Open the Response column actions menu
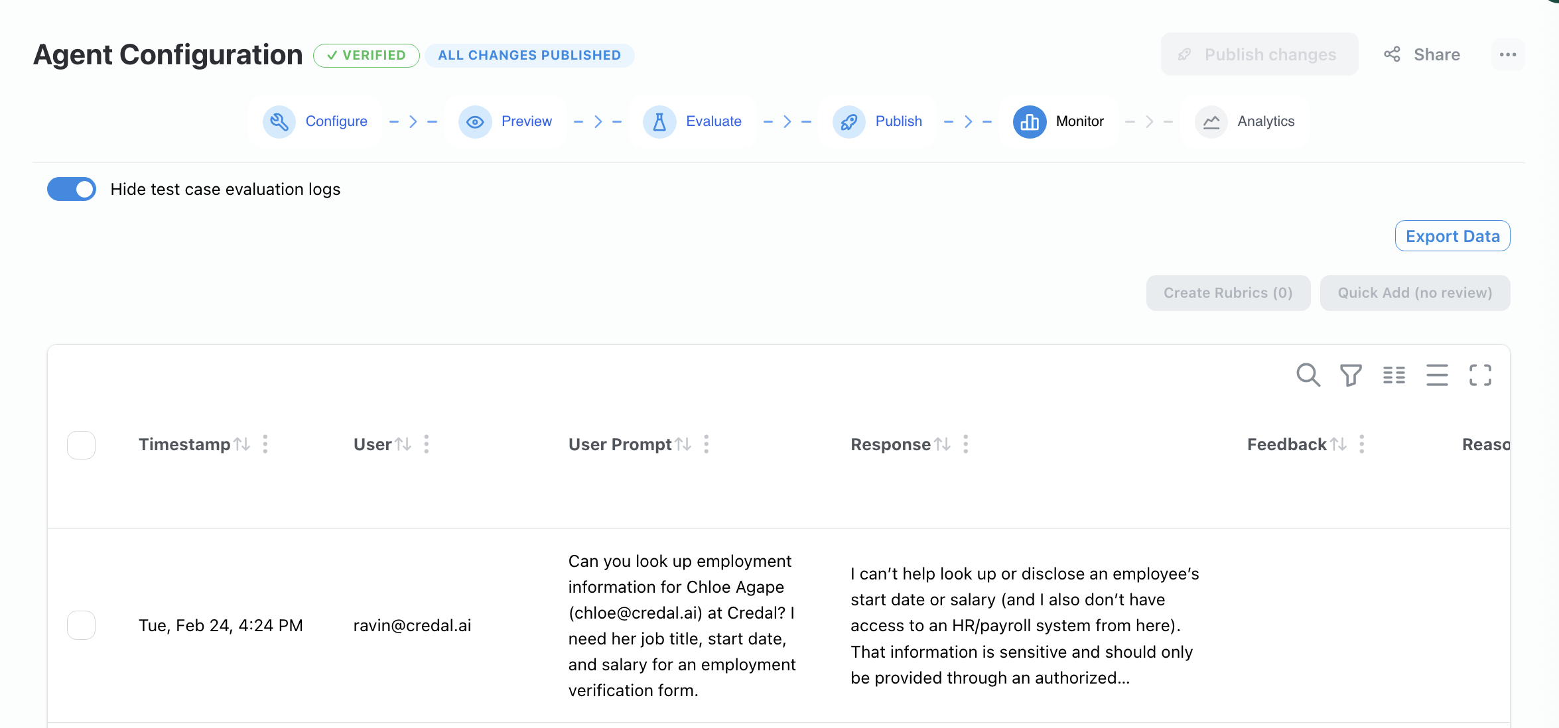The height and width of the screenshot is (728, 1559). (966, 444)
